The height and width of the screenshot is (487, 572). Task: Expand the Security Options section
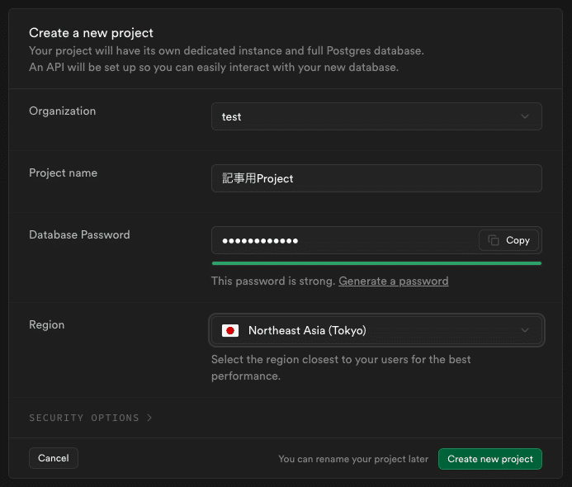point(84,418)
